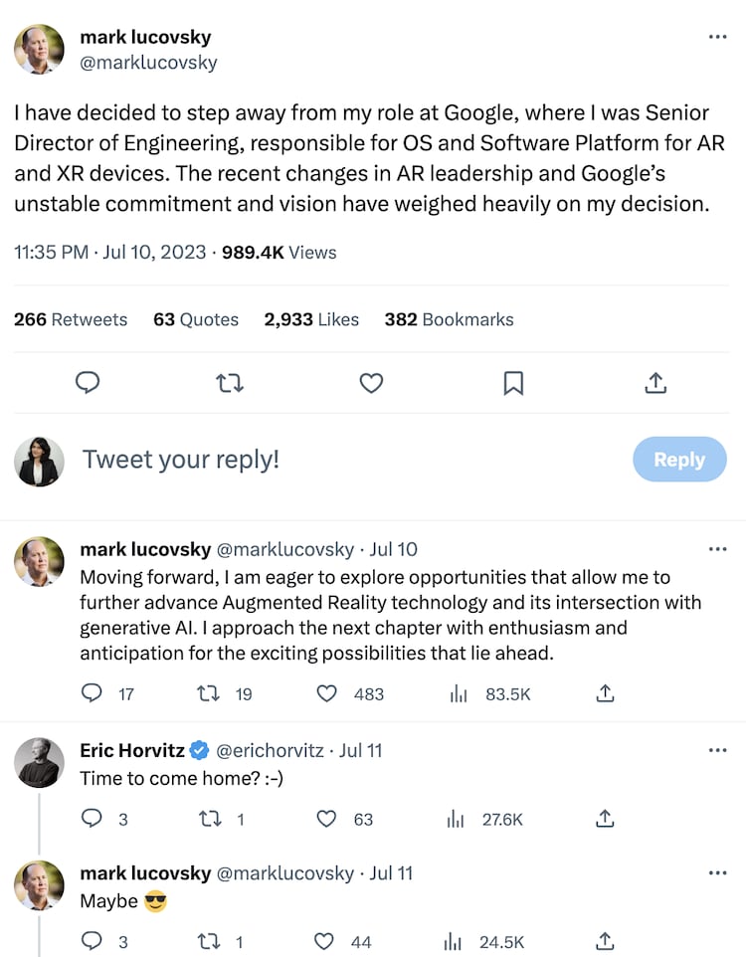Open Eric Horvitz's profile picture

click(40, 764)
